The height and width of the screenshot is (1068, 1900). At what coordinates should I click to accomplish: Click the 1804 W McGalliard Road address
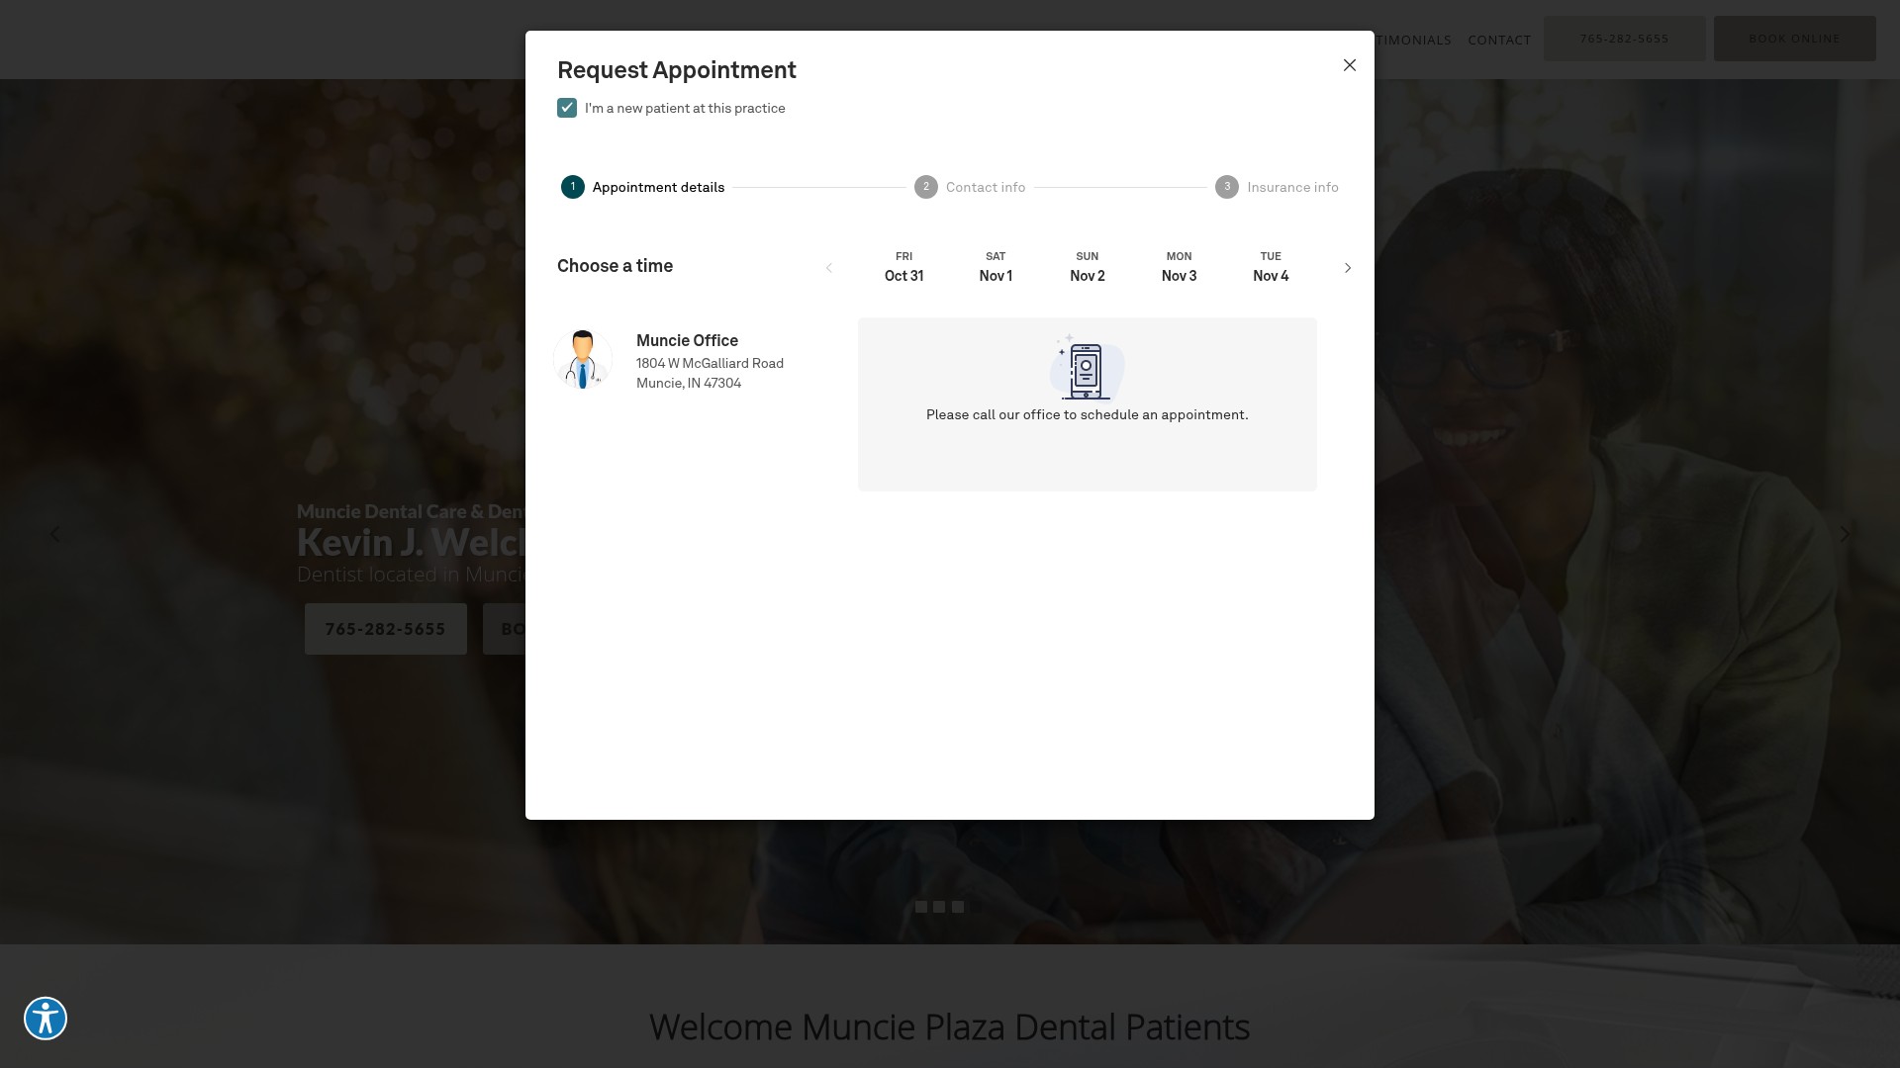(710, 364)
